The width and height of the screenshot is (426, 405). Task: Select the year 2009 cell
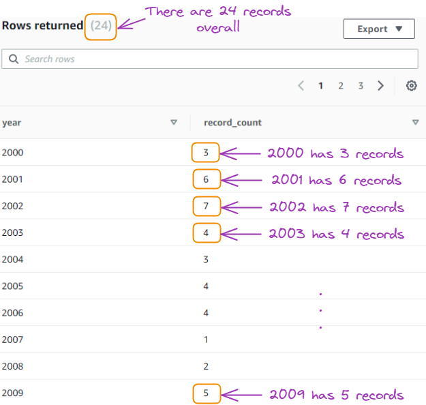tap(13, 393)
